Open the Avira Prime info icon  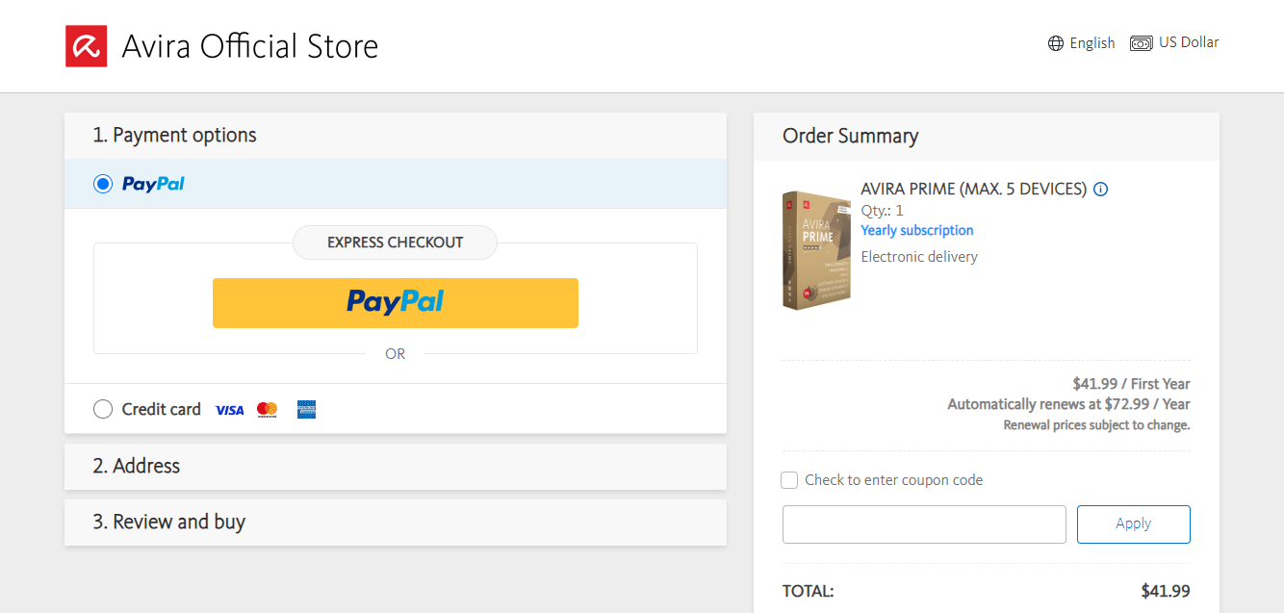(1101, 190)
